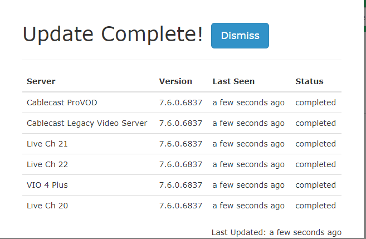Click the Status column header
This screenshot has height=239, width=366.
309,81
